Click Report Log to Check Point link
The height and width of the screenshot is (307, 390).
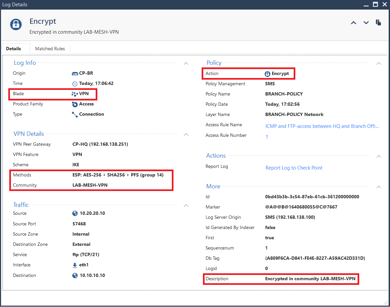(x=294, y=168)
